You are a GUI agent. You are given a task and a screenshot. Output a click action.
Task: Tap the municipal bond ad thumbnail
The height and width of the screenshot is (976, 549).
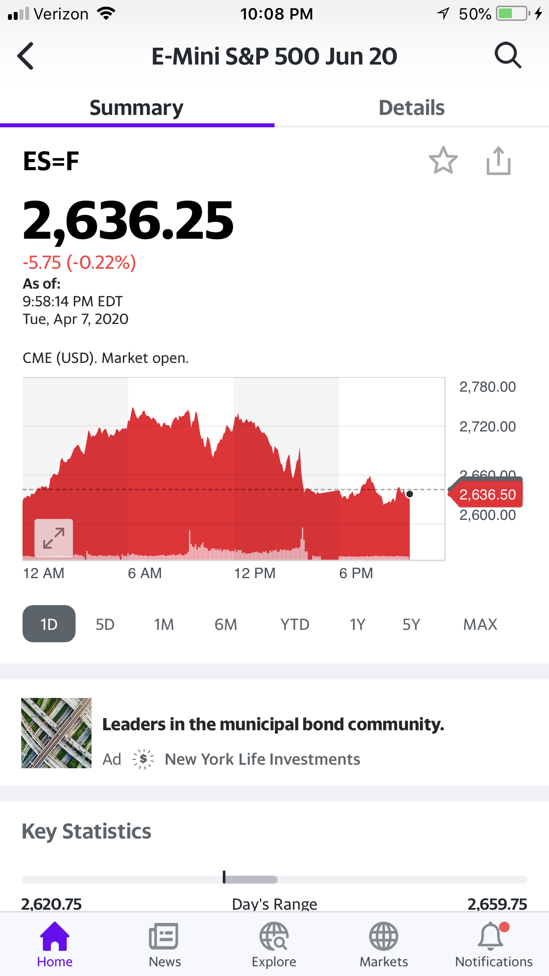click(57, 733)
